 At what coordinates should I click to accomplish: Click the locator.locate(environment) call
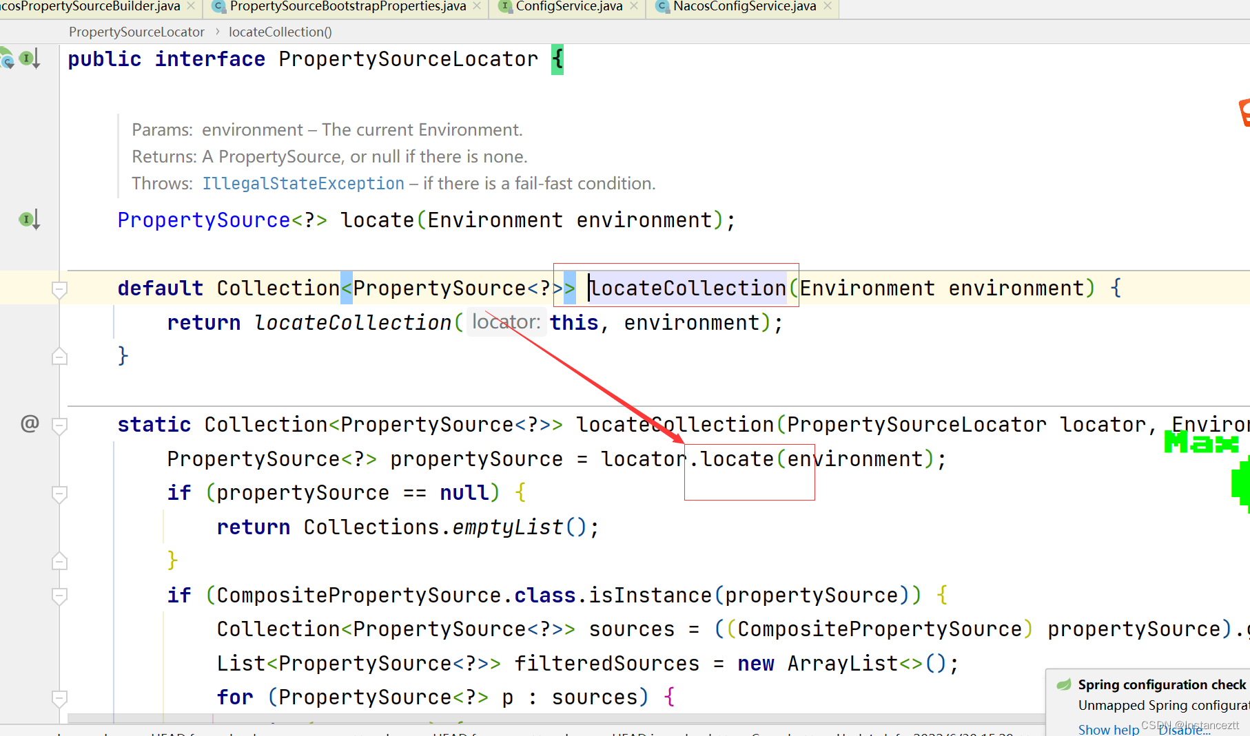click(x=768, y=459)
